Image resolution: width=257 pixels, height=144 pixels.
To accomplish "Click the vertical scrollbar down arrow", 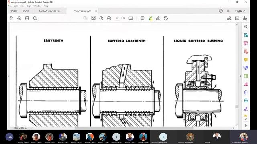I will (x=237, y=125).
